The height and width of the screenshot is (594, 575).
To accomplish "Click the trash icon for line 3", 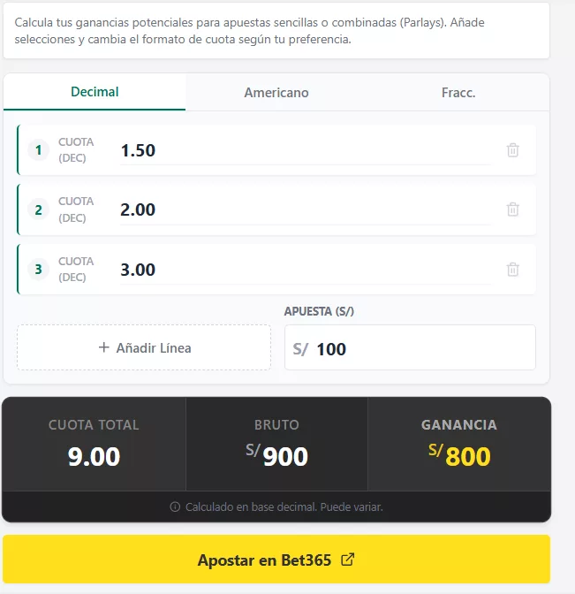I will coord(512,270).
